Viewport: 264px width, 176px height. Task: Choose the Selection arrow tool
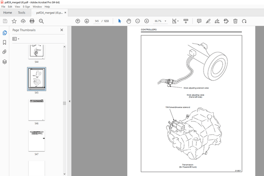tap(120, 21)
